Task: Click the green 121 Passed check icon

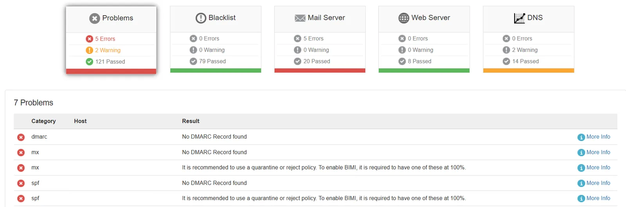Action: point(90,62)
